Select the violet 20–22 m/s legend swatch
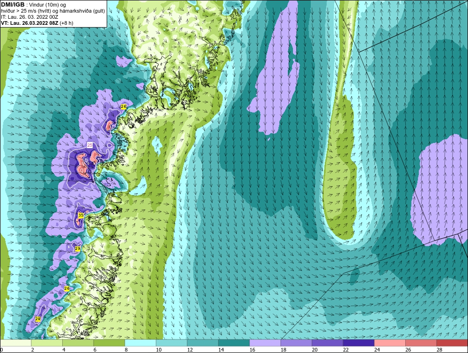The width and height of the screenshot is (468, 353). point(328,343)
